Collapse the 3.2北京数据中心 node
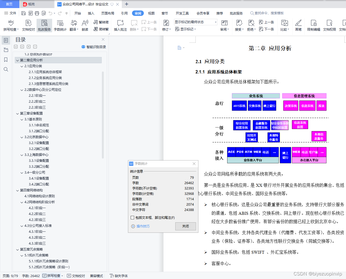This screenshot has height=279, width=346. coord(22,137)
